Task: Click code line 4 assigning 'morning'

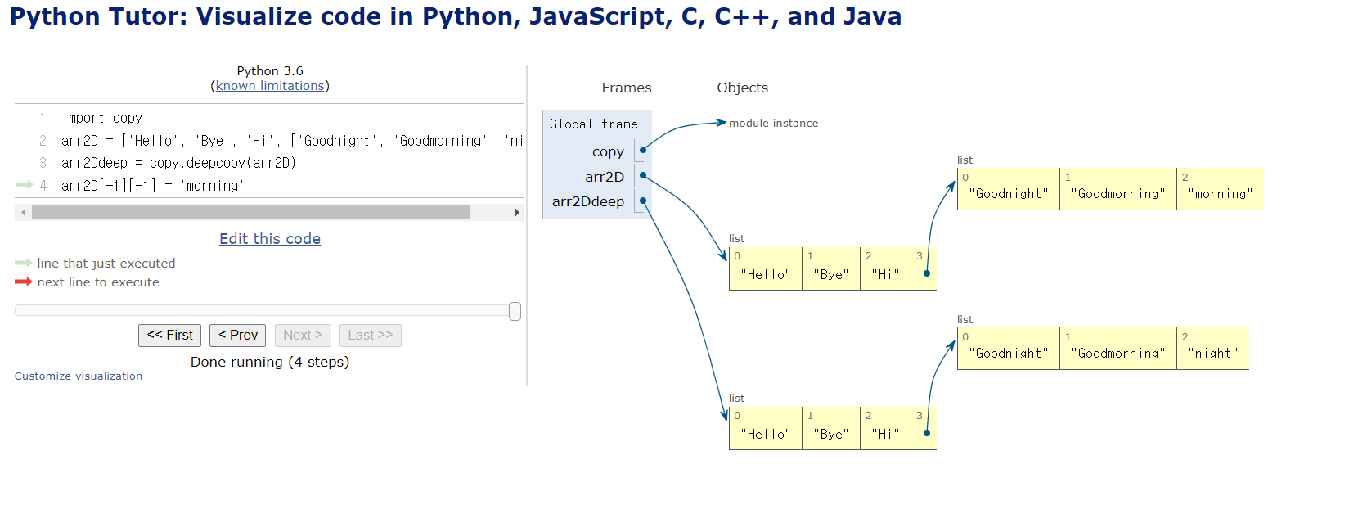Action: click(153, 186)
